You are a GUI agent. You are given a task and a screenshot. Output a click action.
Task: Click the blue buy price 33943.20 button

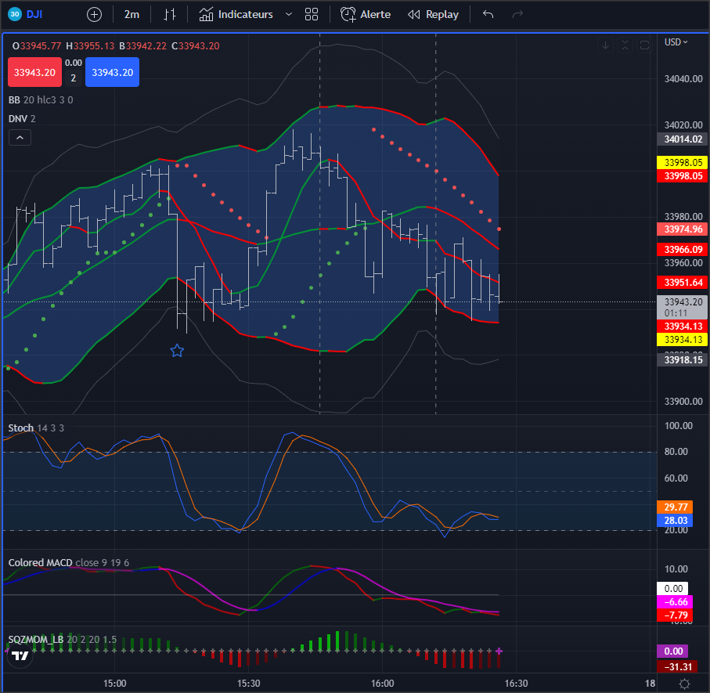point(112,72)
